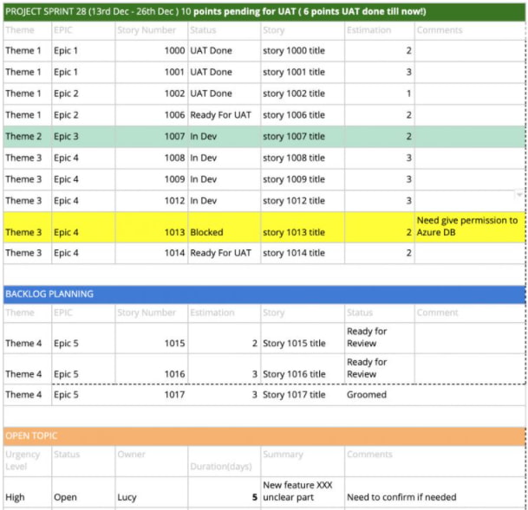Viewport: 528px width, 510px height.
Task: Click dropdown arrow in story 1012 comments cell
Action: (519, 196)
